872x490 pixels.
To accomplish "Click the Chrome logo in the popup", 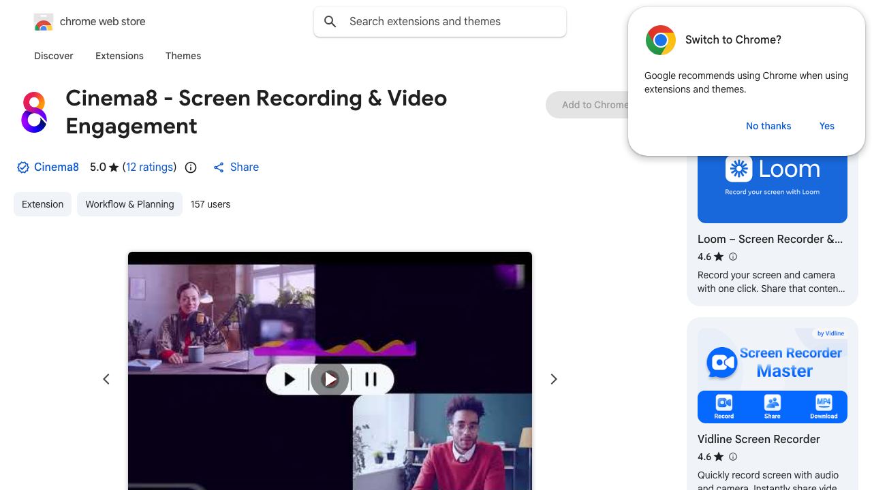I will (x=661, y=40).
